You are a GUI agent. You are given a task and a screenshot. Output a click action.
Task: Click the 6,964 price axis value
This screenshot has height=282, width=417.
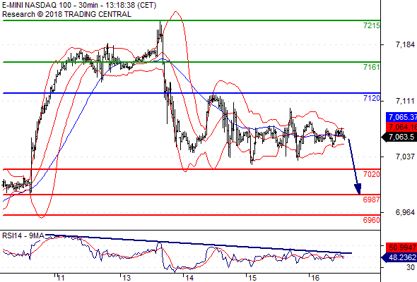coord(405,212)
